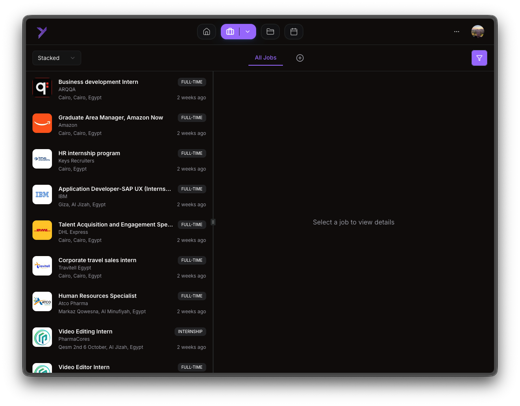The image size is (520, 406).
Task: Click the panel resize handle divider
Action: [213, 222]
